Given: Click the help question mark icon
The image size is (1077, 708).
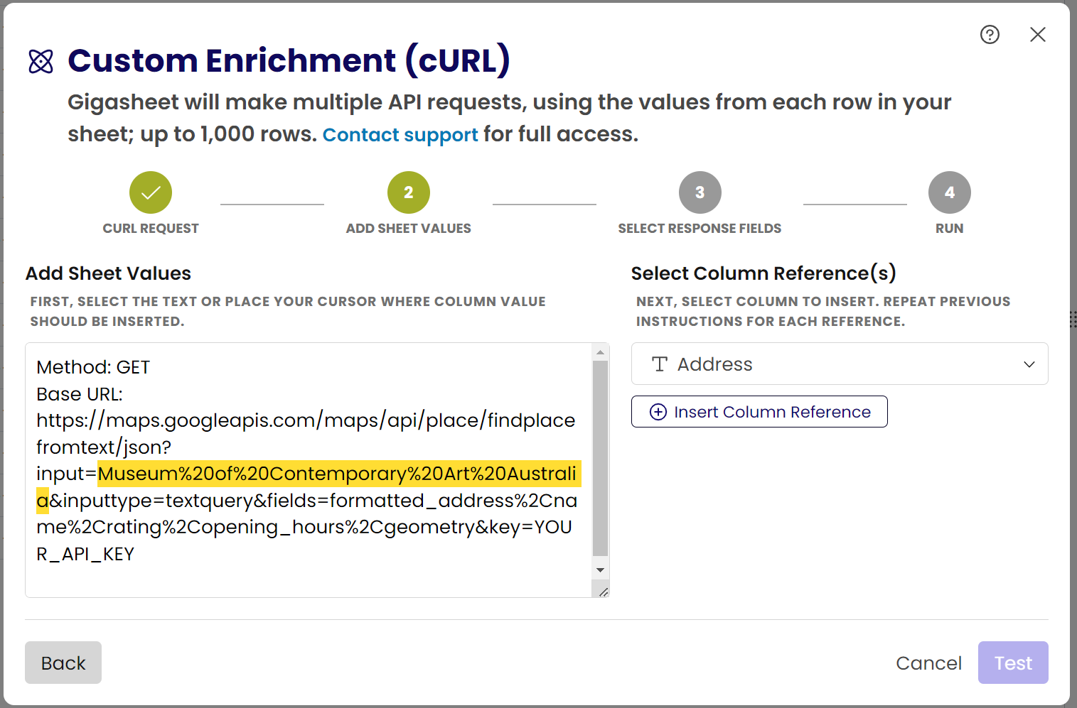Looking at the screenshot, I should pyautogui.click(x=990, y=34).
